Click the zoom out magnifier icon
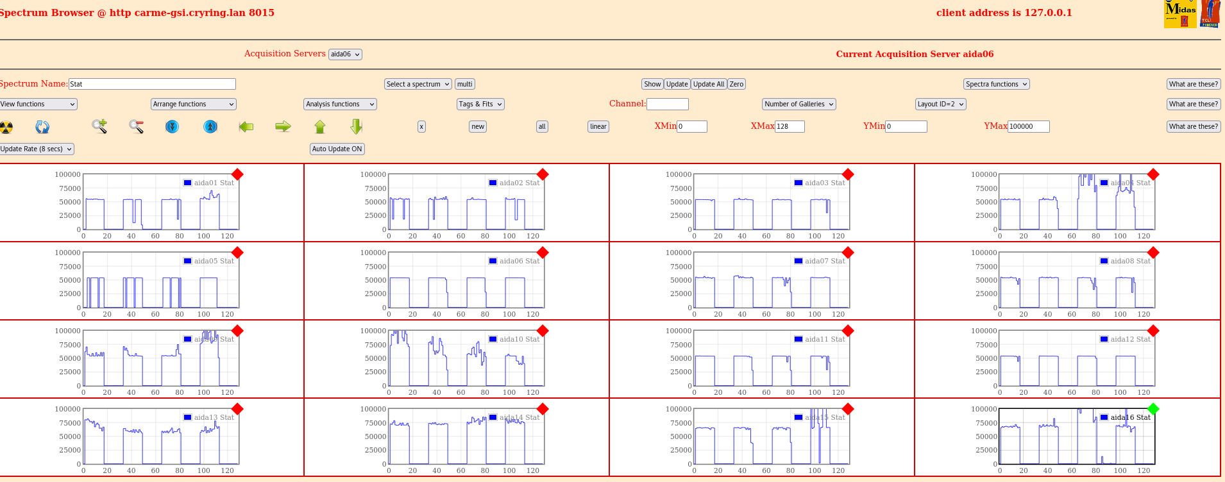1225x482 pixels. click(x=136, y=126)
